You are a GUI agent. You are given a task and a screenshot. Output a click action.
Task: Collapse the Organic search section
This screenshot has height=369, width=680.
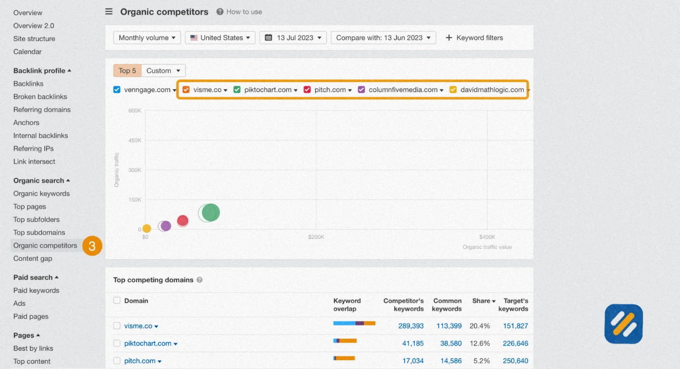(x=42, y=181)
